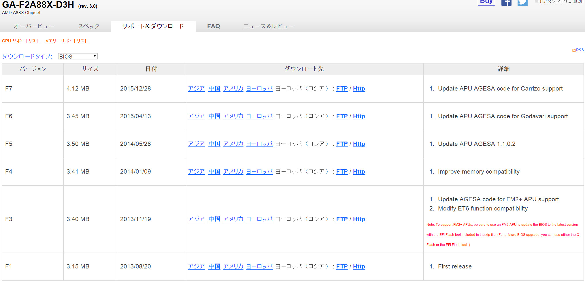Click 'Improve memory compatibility' text
585x282 pixels.
tap(479, 172)
